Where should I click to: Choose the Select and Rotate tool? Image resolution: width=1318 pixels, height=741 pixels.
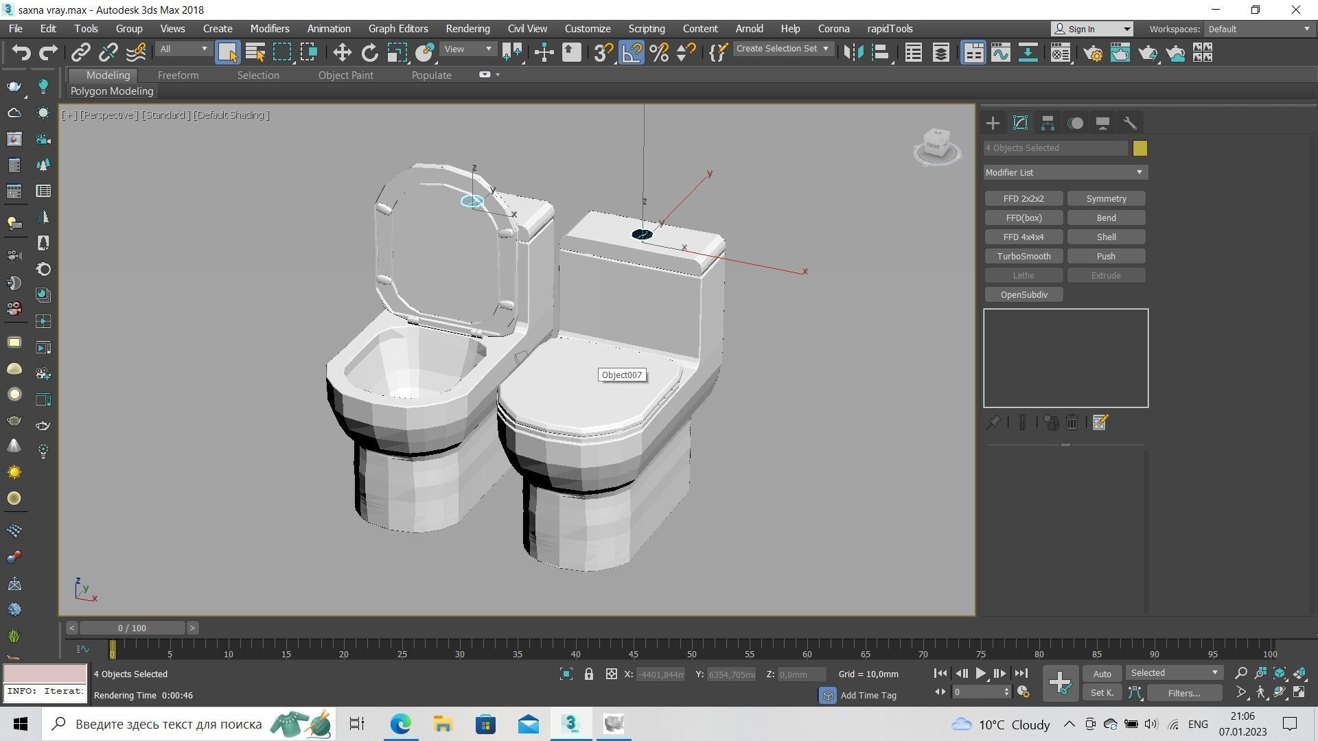coord(369,53)
